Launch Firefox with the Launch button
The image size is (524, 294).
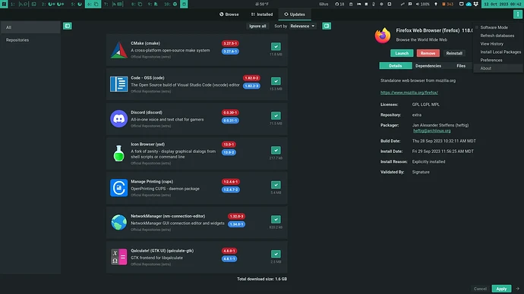pos(402,53)
